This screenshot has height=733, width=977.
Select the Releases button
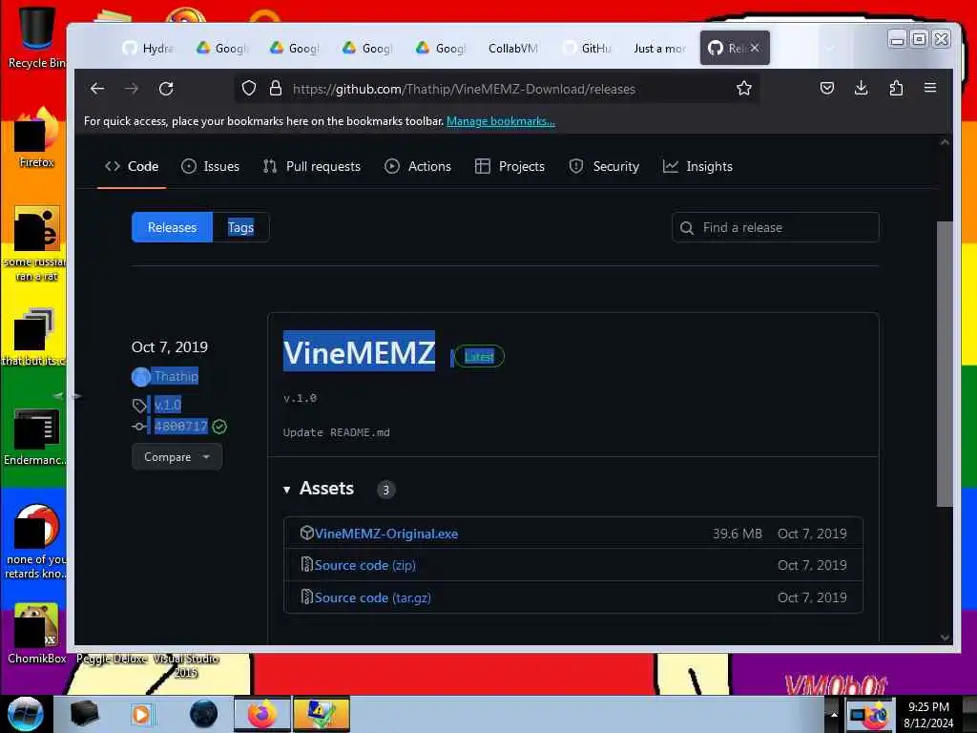coord(172,227)
